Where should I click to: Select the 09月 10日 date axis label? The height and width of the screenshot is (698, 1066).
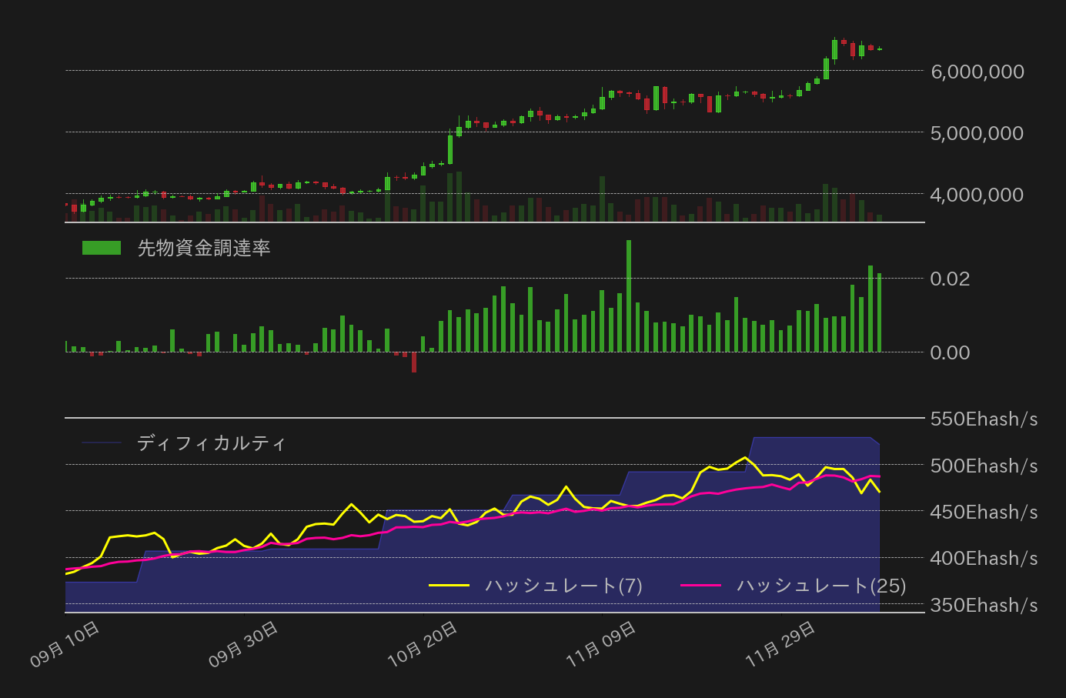(x=65, y=644)
